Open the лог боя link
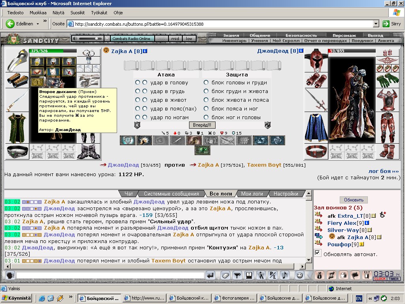 tap(383, 171)
